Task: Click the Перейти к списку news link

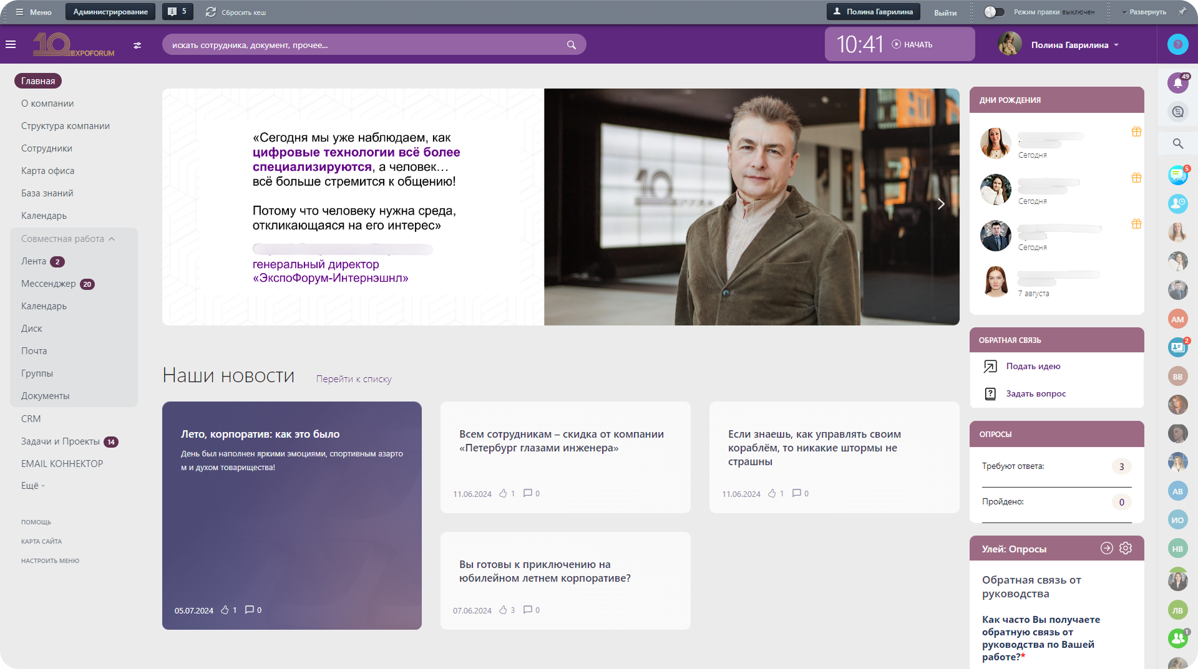Action: pos(354,379)
